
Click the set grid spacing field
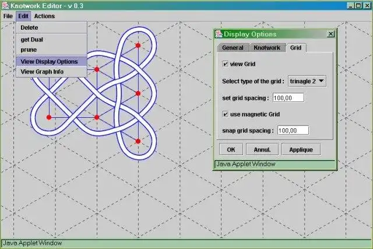288,98
